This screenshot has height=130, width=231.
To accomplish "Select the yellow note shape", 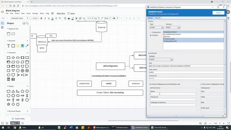I will click(18, 46).
